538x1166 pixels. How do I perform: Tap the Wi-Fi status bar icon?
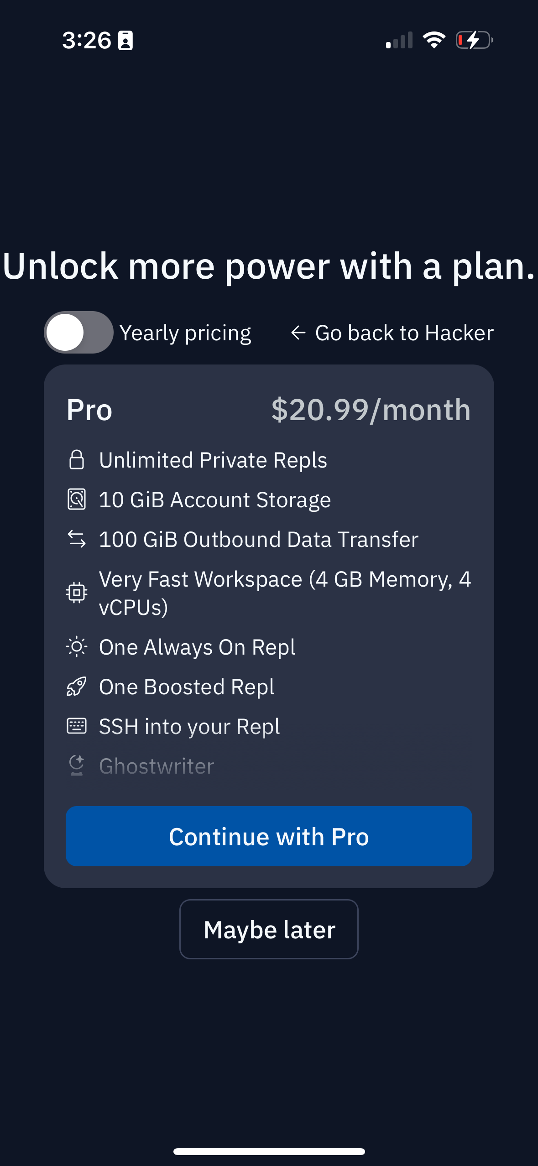click(434, 40)
